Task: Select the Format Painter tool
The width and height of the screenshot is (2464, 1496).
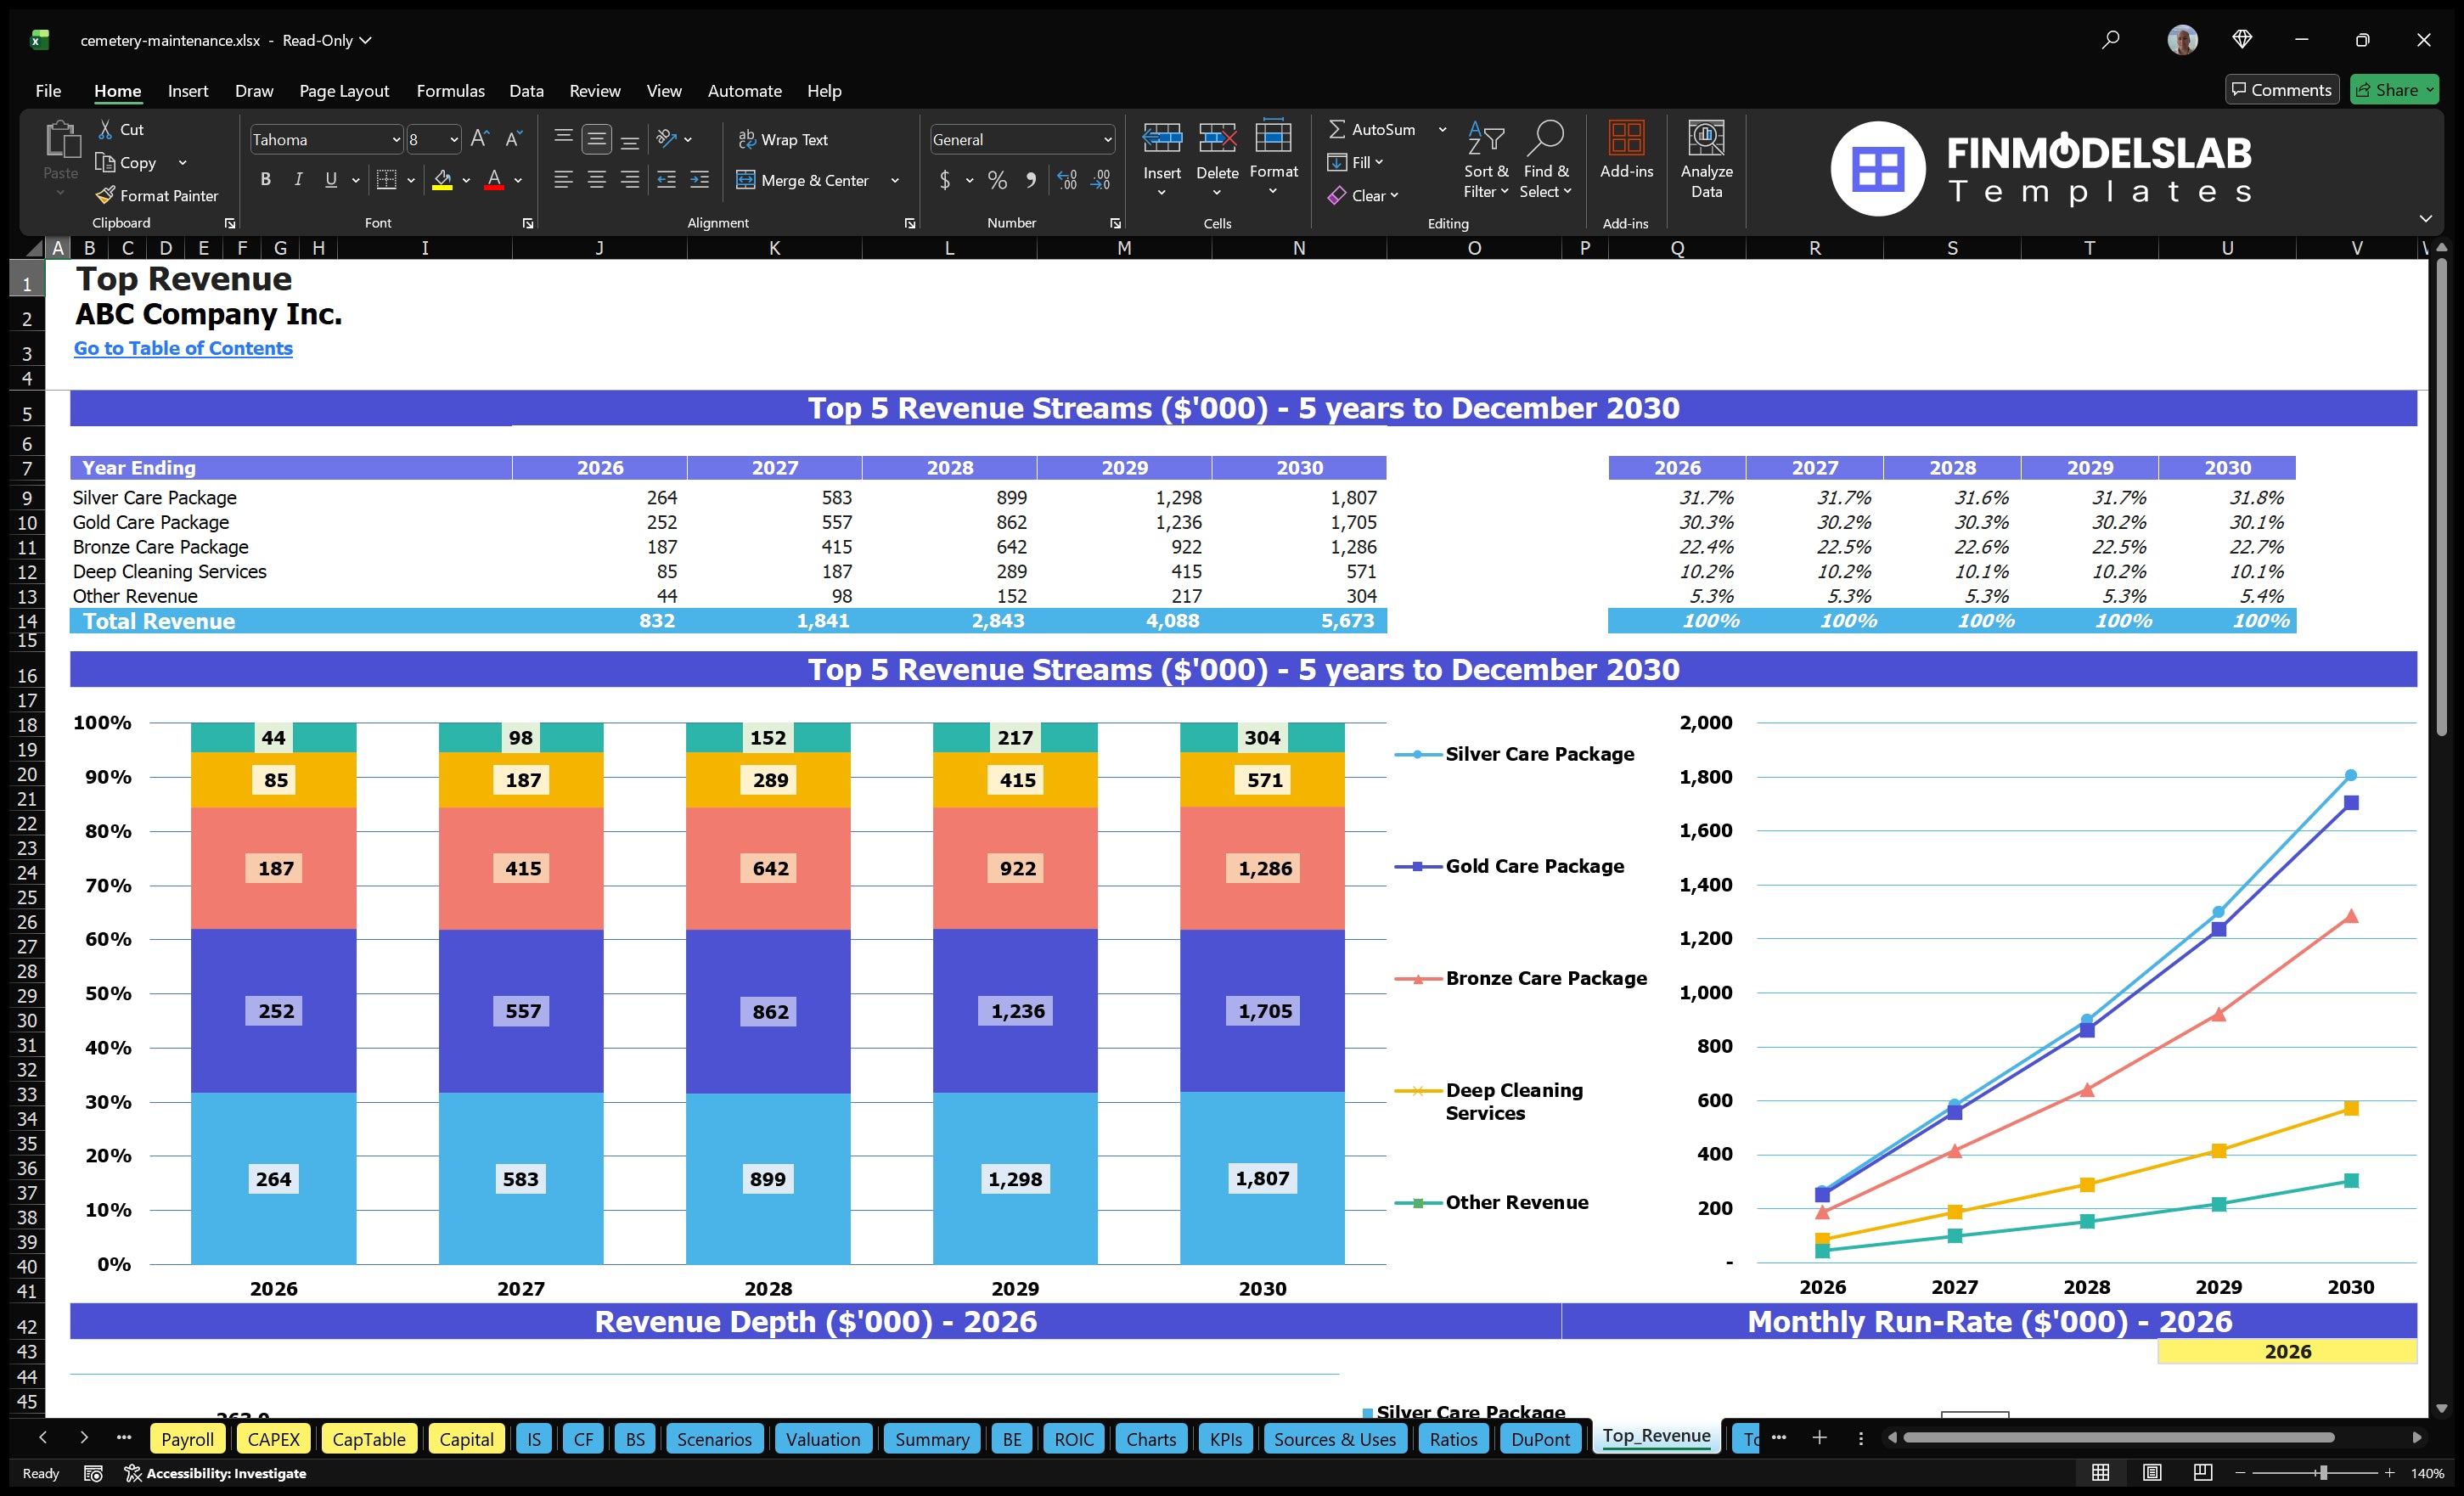Action: tap(157, 195)
